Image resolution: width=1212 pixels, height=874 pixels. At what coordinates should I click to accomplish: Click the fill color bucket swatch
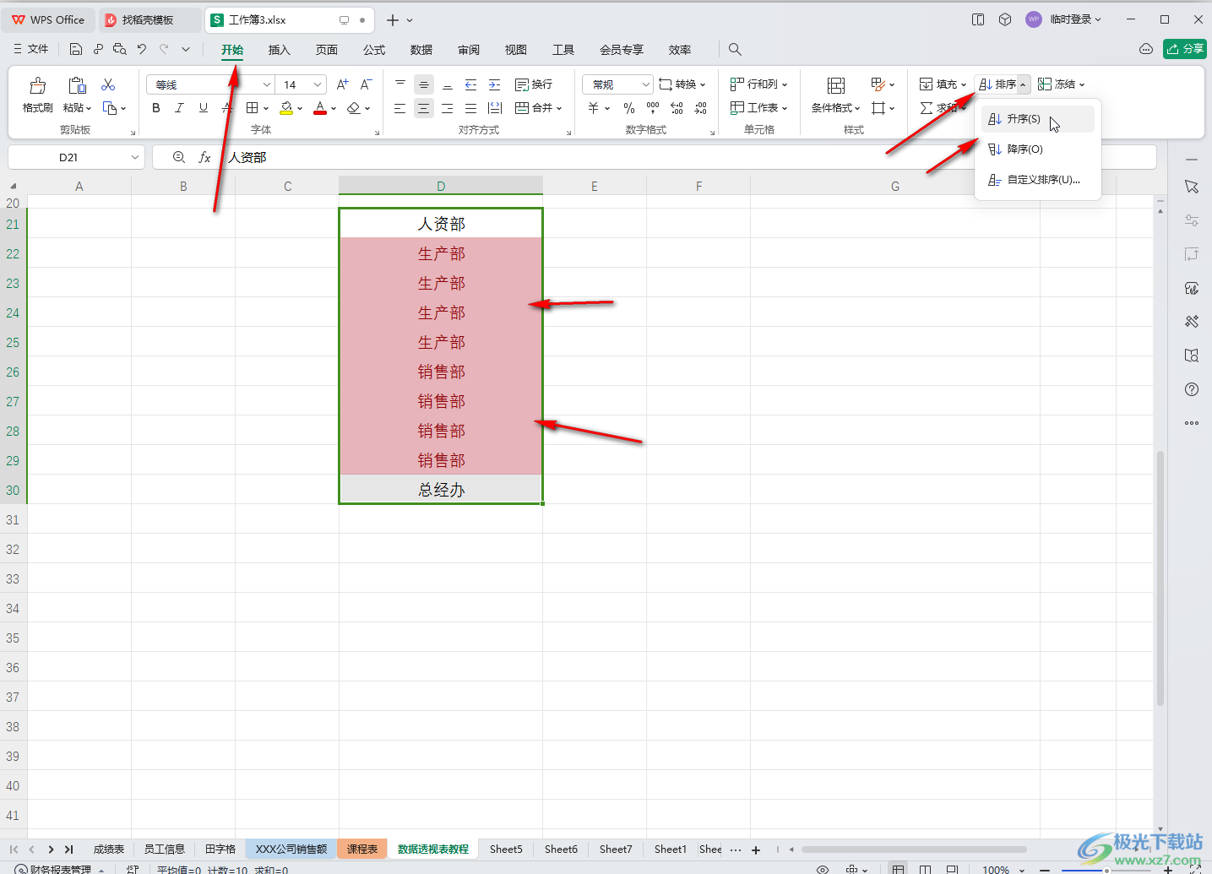(x=286, y=108)
